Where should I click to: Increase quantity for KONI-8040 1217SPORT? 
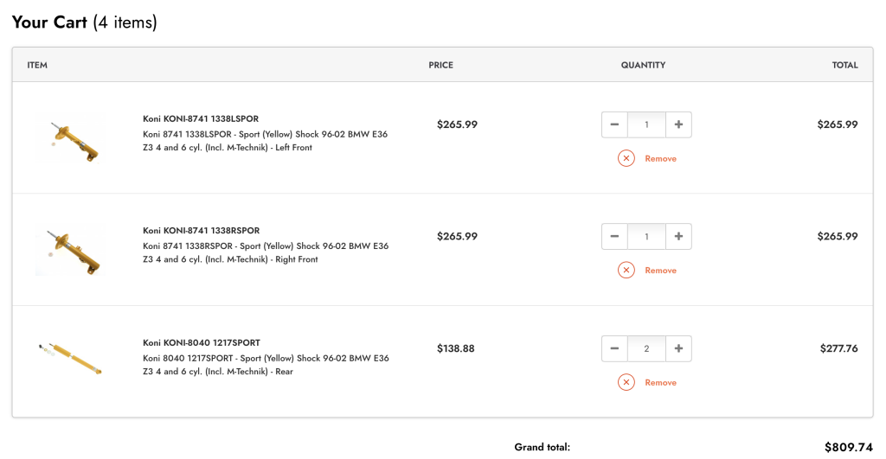click(x=678, y=348)
